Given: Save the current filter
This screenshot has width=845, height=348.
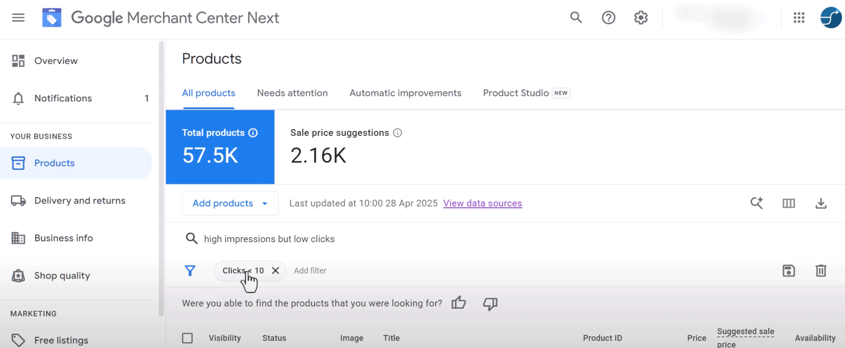Looking at the screenshot, I should (789, 271).
